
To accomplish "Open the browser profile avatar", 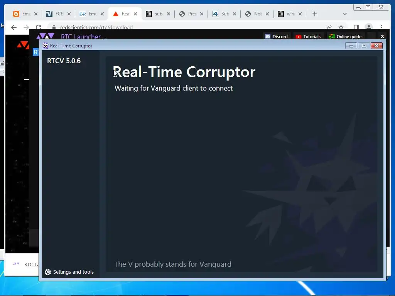I will pos(369,27).
